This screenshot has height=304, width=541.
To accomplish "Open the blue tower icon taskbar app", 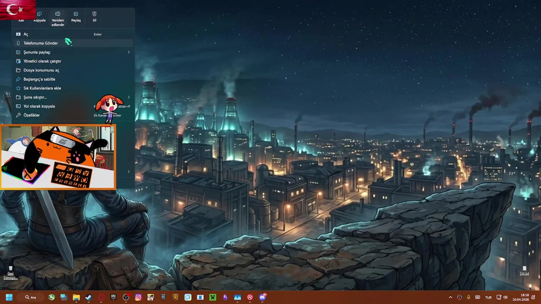I will coord(163,297).
